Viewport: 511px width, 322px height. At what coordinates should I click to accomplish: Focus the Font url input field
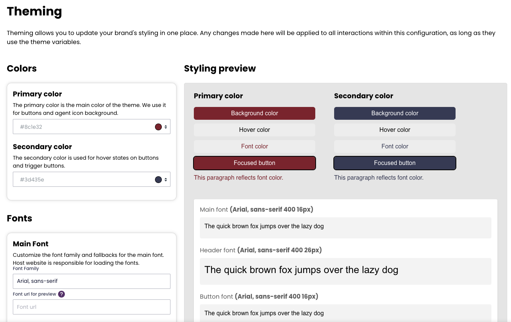pos(91,307)
